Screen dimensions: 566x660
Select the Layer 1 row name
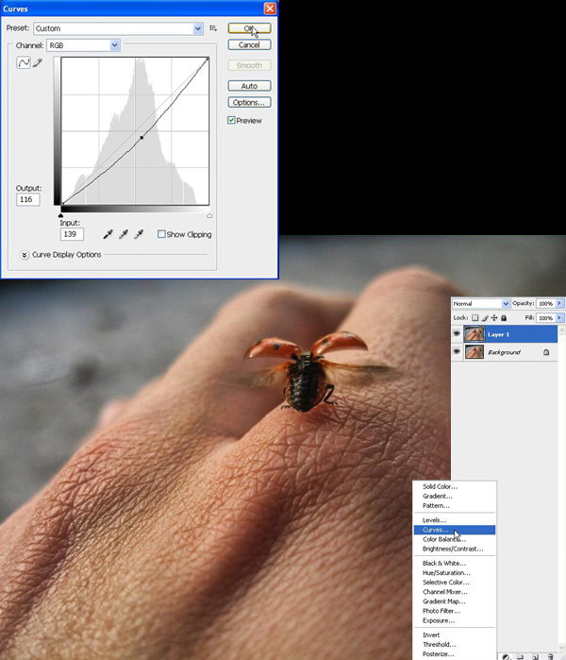pyautogui.click(x=498, y=334)
